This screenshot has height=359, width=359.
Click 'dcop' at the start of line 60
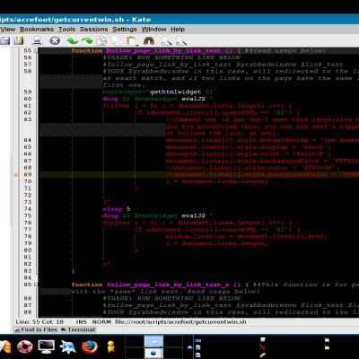(110, 99)
